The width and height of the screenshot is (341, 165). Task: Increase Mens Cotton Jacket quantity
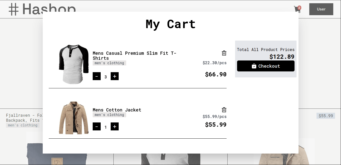click(x=115, y=126)
